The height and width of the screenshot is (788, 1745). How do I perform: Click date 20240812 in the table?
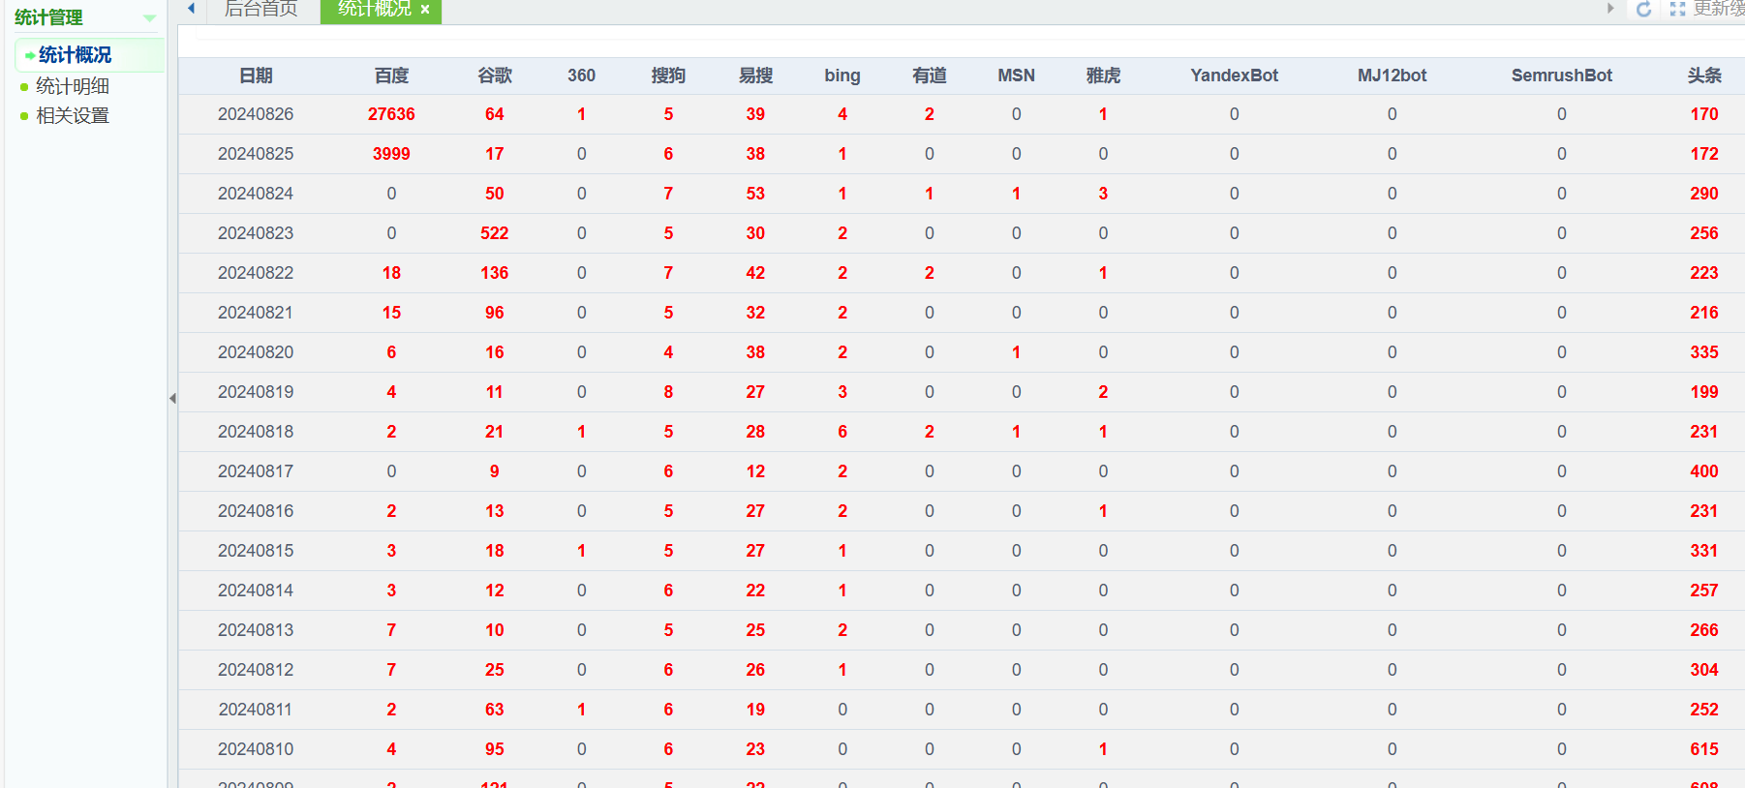(256, 670)
